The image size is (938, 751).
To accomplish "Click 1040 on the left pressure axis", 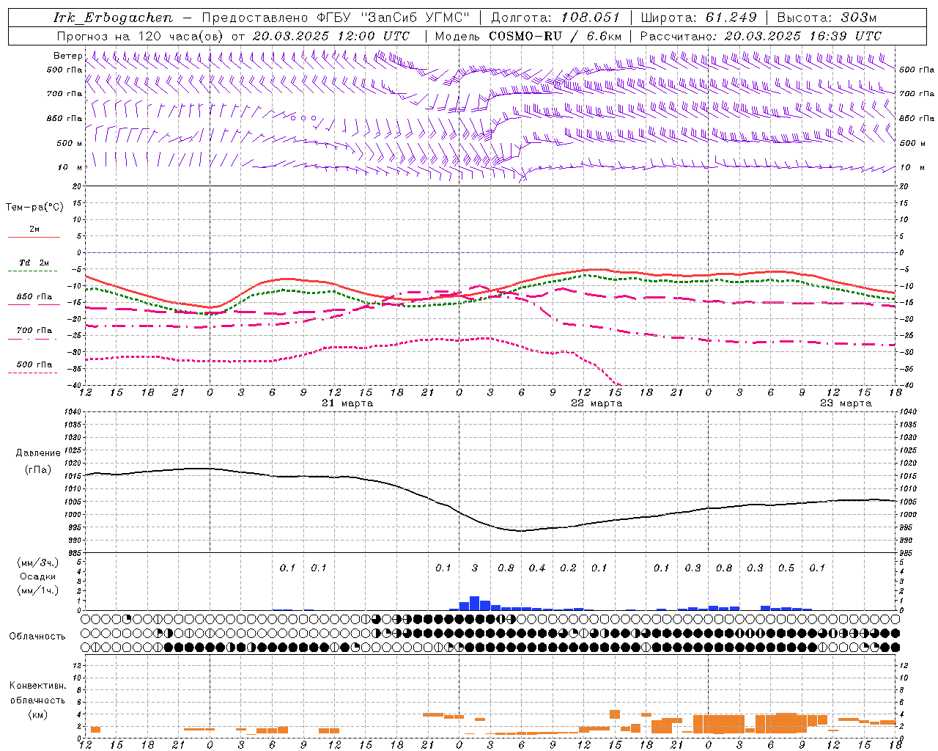I will tap(72, 412).
